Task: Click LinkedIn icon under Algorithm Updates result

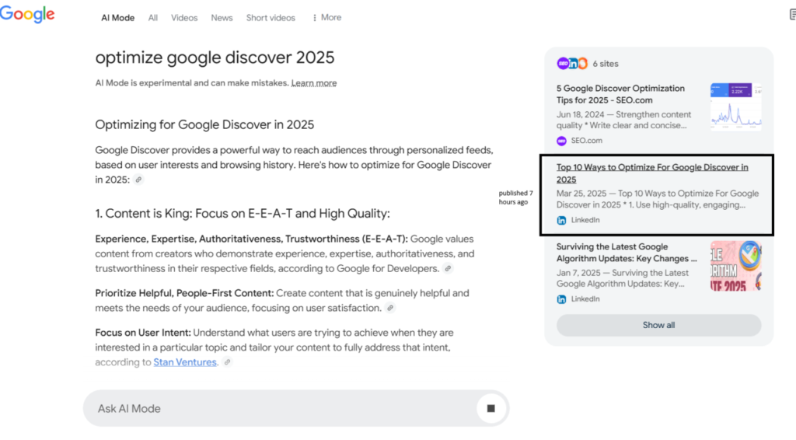Action: pos(562,299)
